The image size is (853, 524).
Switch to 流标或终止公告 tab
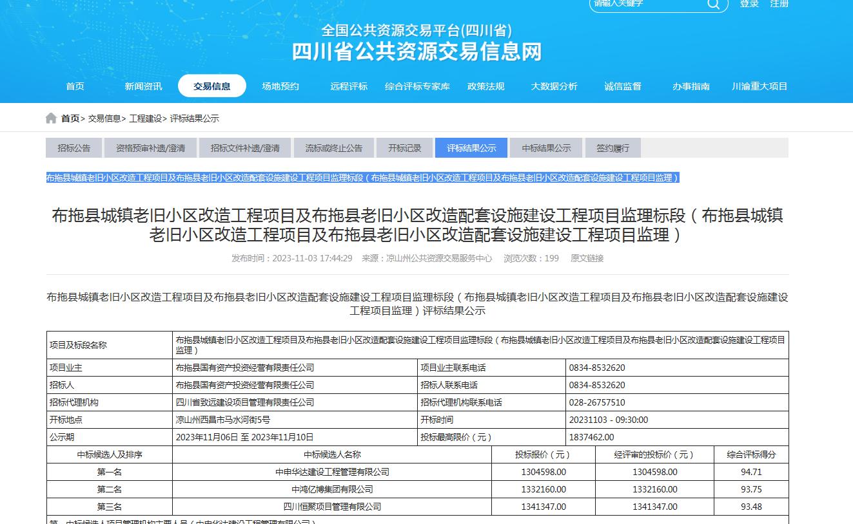click(333, 148)
